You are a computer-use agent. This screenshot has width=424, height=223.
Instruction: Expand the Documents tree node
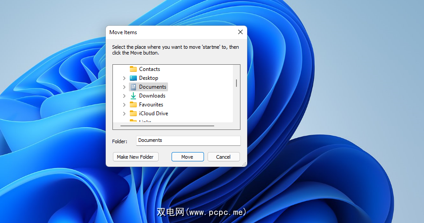[x=124, y=87]
